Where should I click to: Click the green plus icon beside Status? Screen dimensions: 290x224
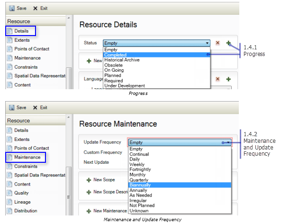pos(228,43)
